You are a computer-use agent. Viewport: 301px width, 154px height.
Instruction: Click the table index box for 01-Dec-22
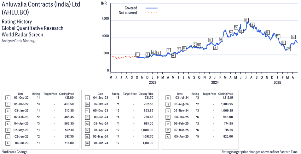point(8,105)
